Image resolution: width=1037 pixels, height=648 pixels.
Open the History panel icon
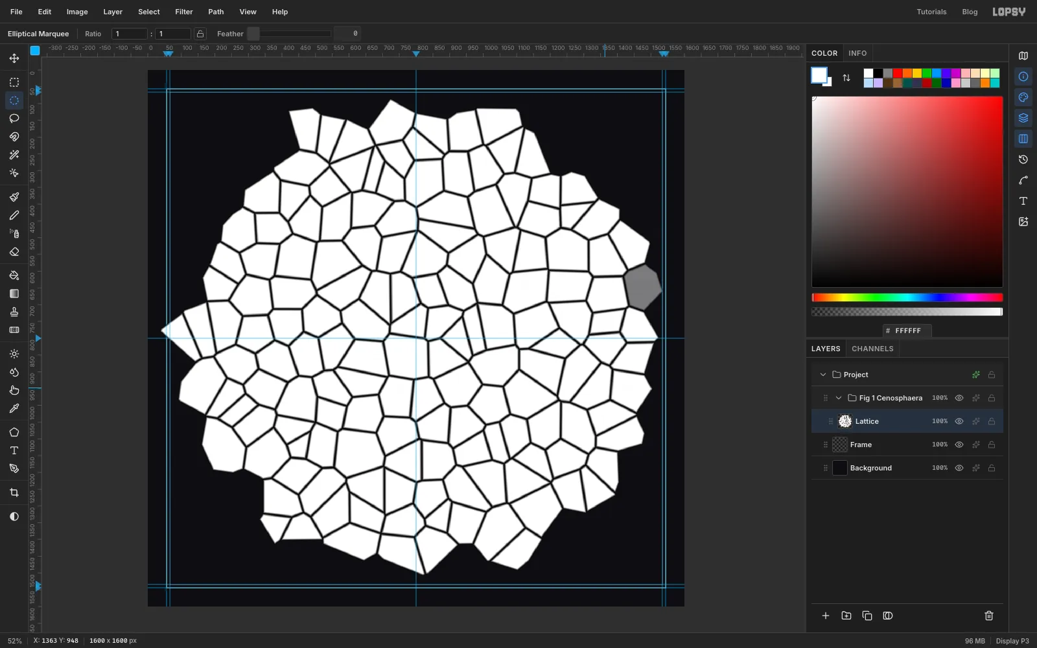[1023, 159]
